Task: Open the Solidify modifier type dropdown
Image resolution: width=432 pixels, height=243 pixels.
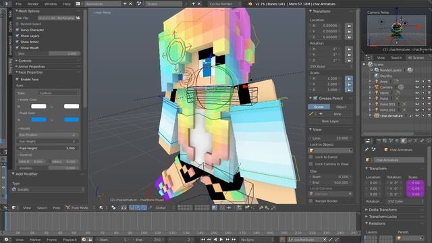Action: [x=48, y=190]
